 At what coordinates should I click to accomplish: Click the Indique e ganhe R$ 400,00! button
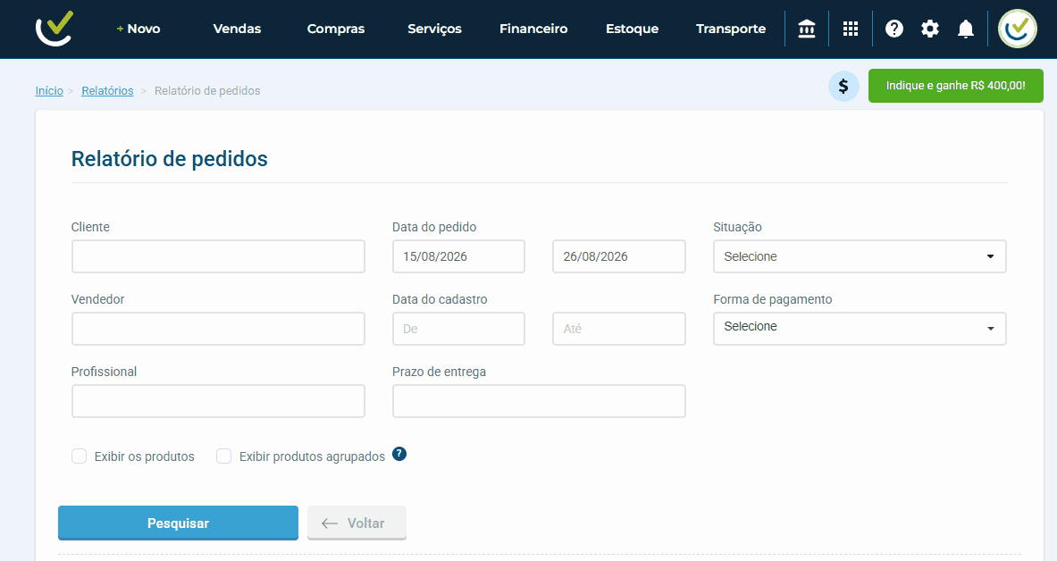click(x=955, y=86)
